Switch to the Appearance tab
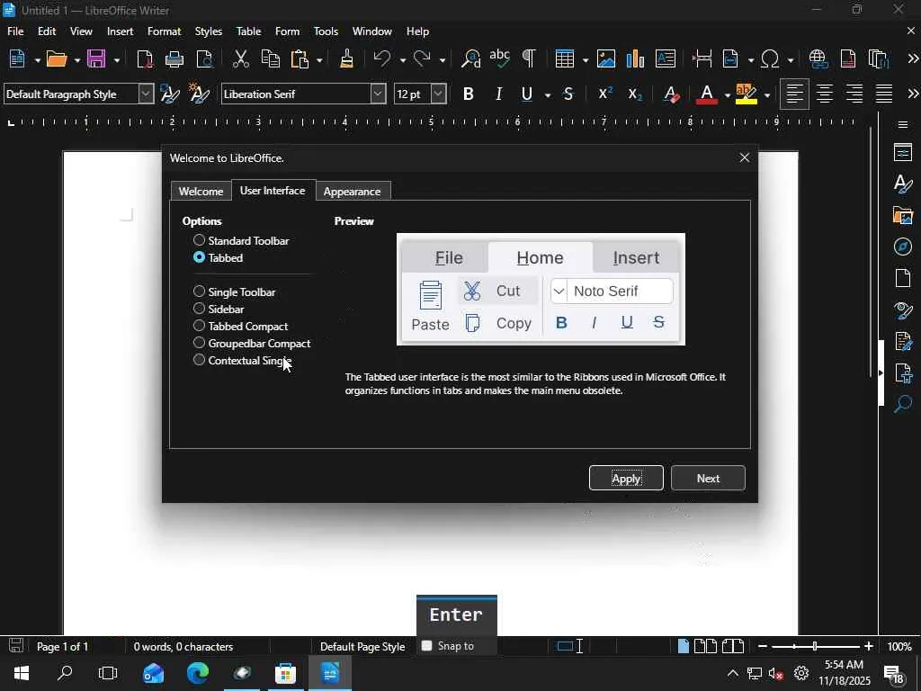 coord(352,192)
